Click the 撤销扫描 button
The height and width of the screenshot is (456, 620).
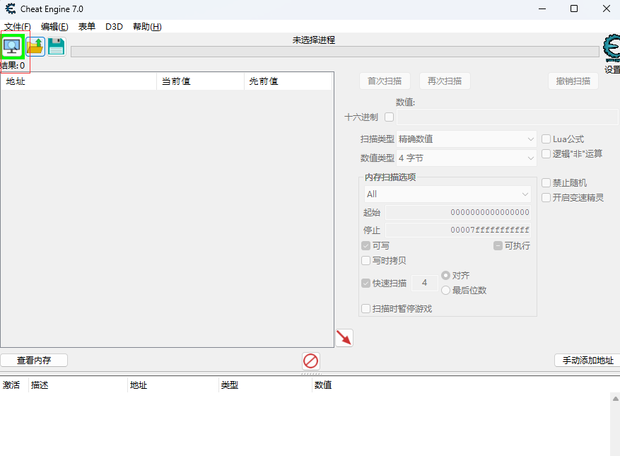(x=573, y=81)
